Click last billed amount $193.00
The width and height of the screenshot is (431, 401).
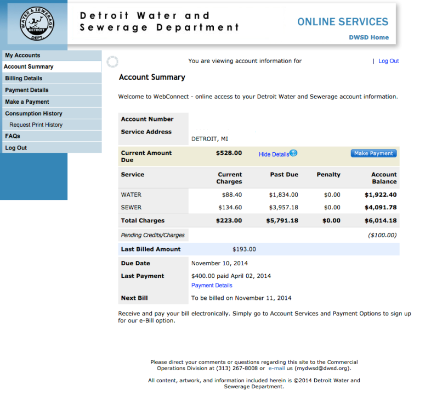click(x=244, y=249)
